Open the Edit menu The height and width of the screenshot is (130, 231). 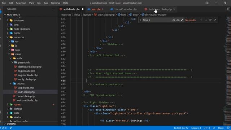coord(11,3)
